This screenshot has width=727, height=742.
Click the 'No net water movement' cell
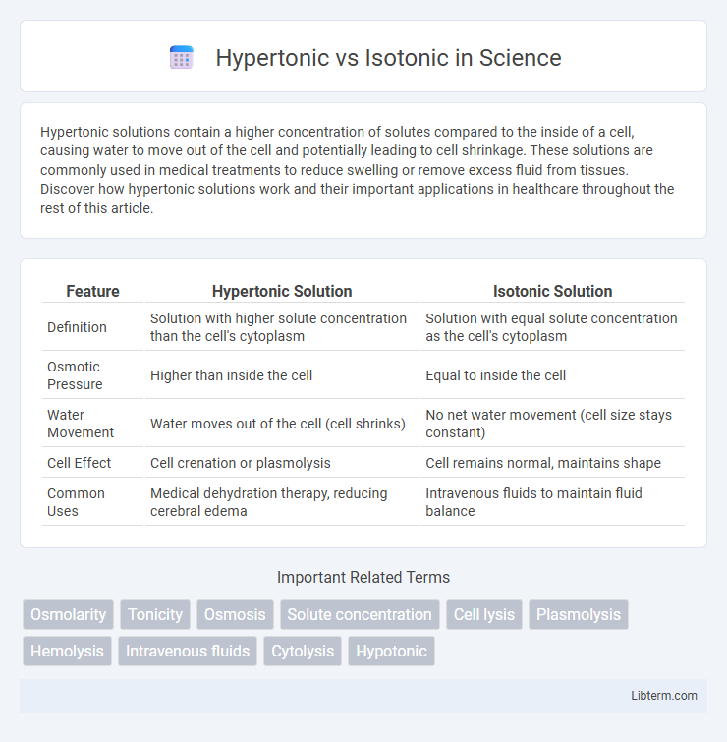click(552, 424)
